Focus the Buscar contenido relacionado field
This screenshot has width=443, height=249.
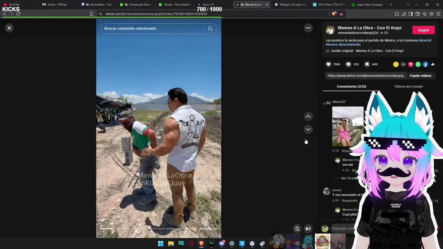(x=155, y=29)
